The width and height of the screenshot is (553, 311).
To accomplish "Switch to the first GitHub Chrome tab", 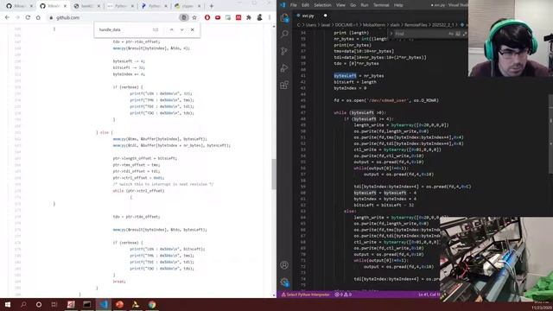I will click(x=19, y=6).
